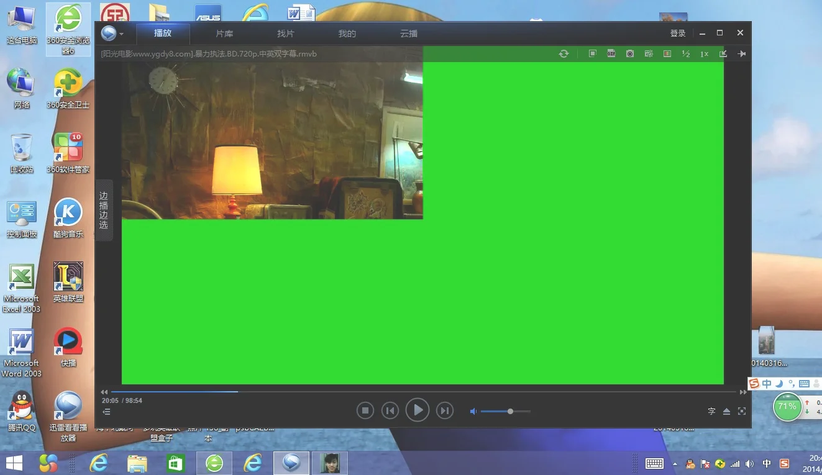This screenshot has width=822, height=475.
Task: Click the Windows Start button
Action: (x=14, y=463)
